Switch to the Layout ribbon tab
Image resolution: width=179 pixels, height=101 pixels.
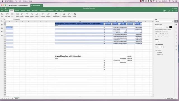pyautogui.click(x=17, y=11)
